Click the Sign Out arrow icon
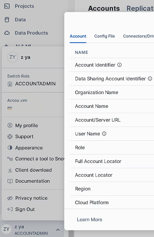154x237 pixels. click(x=10, y=209)
